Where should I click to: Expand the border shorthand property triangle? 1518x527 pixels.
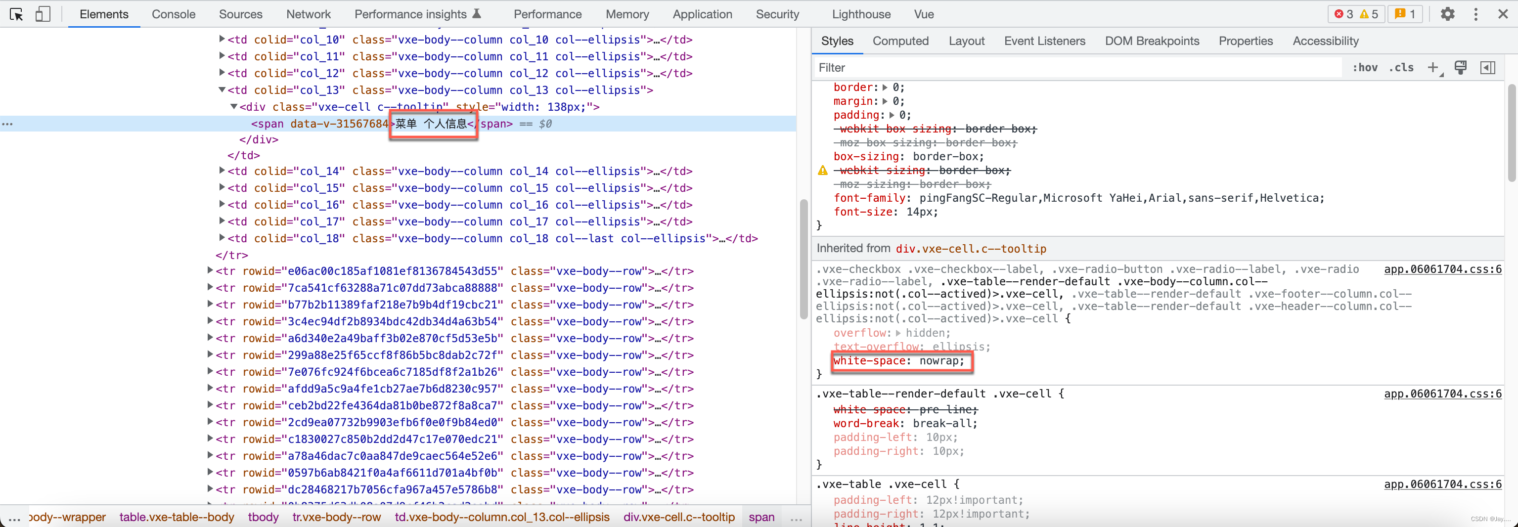[x=885, y=87]
